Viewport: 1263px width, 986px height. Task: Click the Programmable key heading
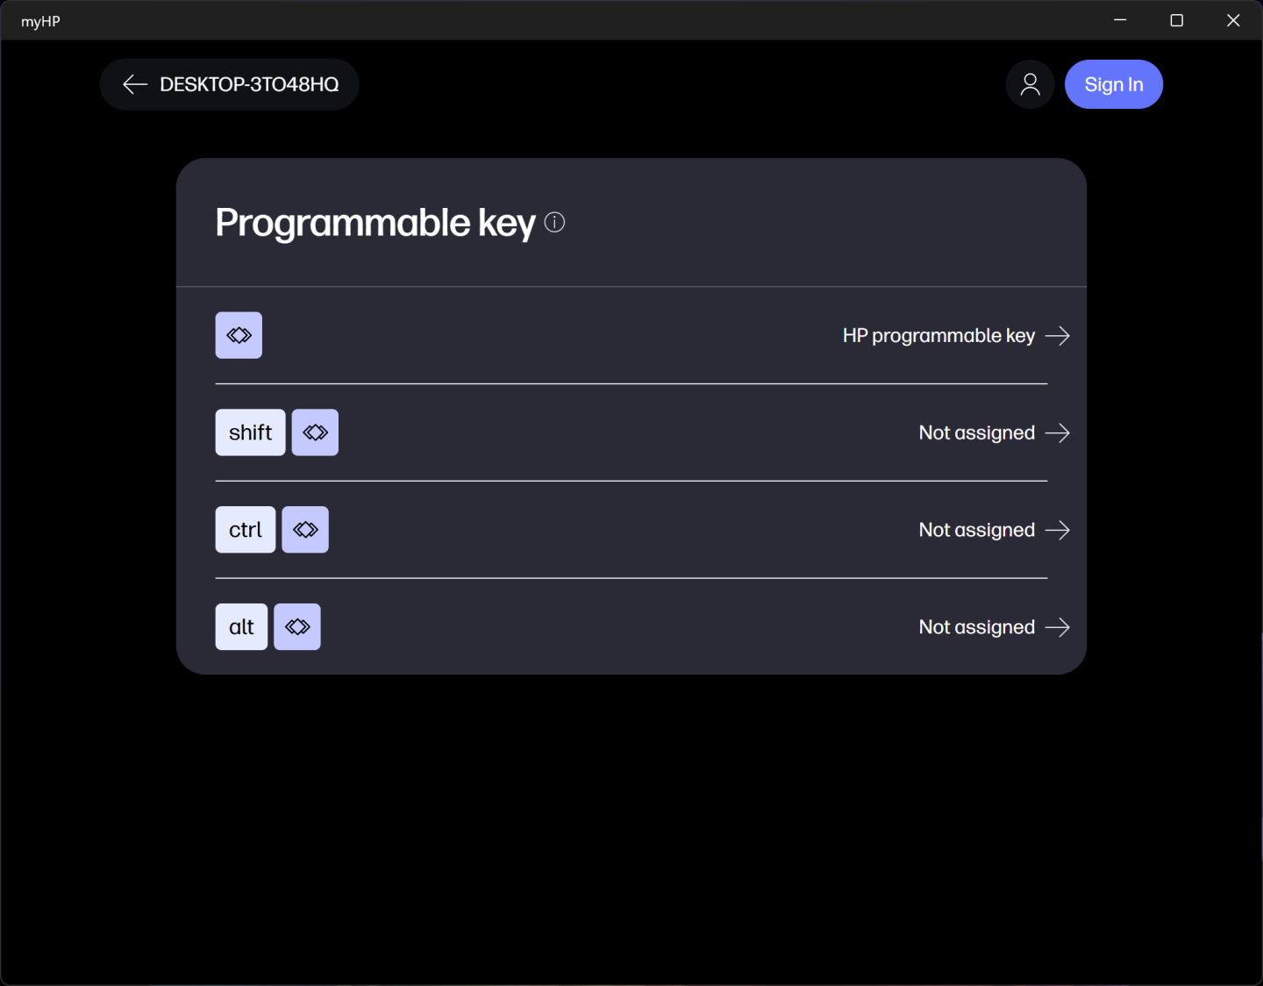(x=375, y=223)
